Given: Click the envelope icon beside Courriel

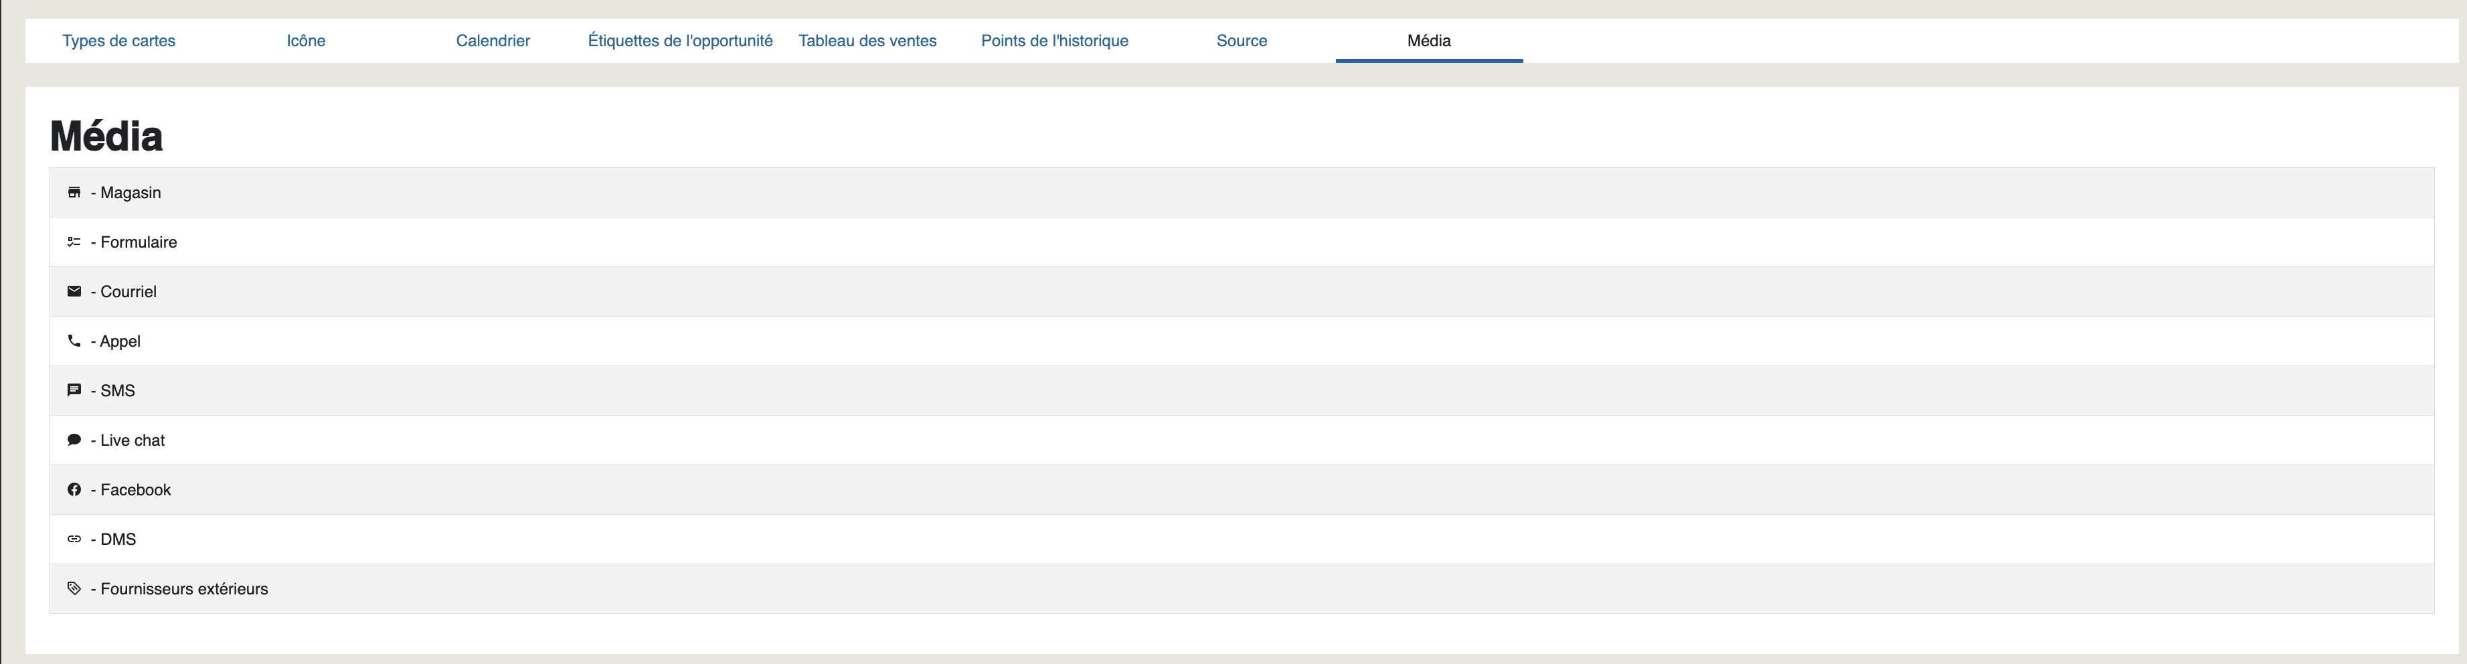Looking at the screenshot, I should pos(74,291).
